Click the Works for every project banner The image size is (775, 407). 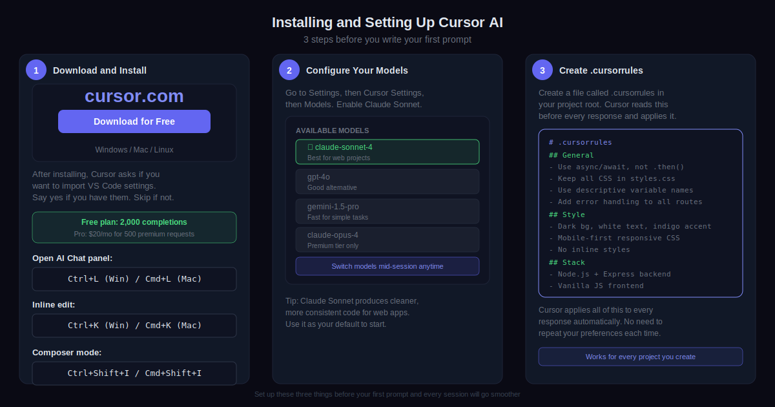pos(641,357)
